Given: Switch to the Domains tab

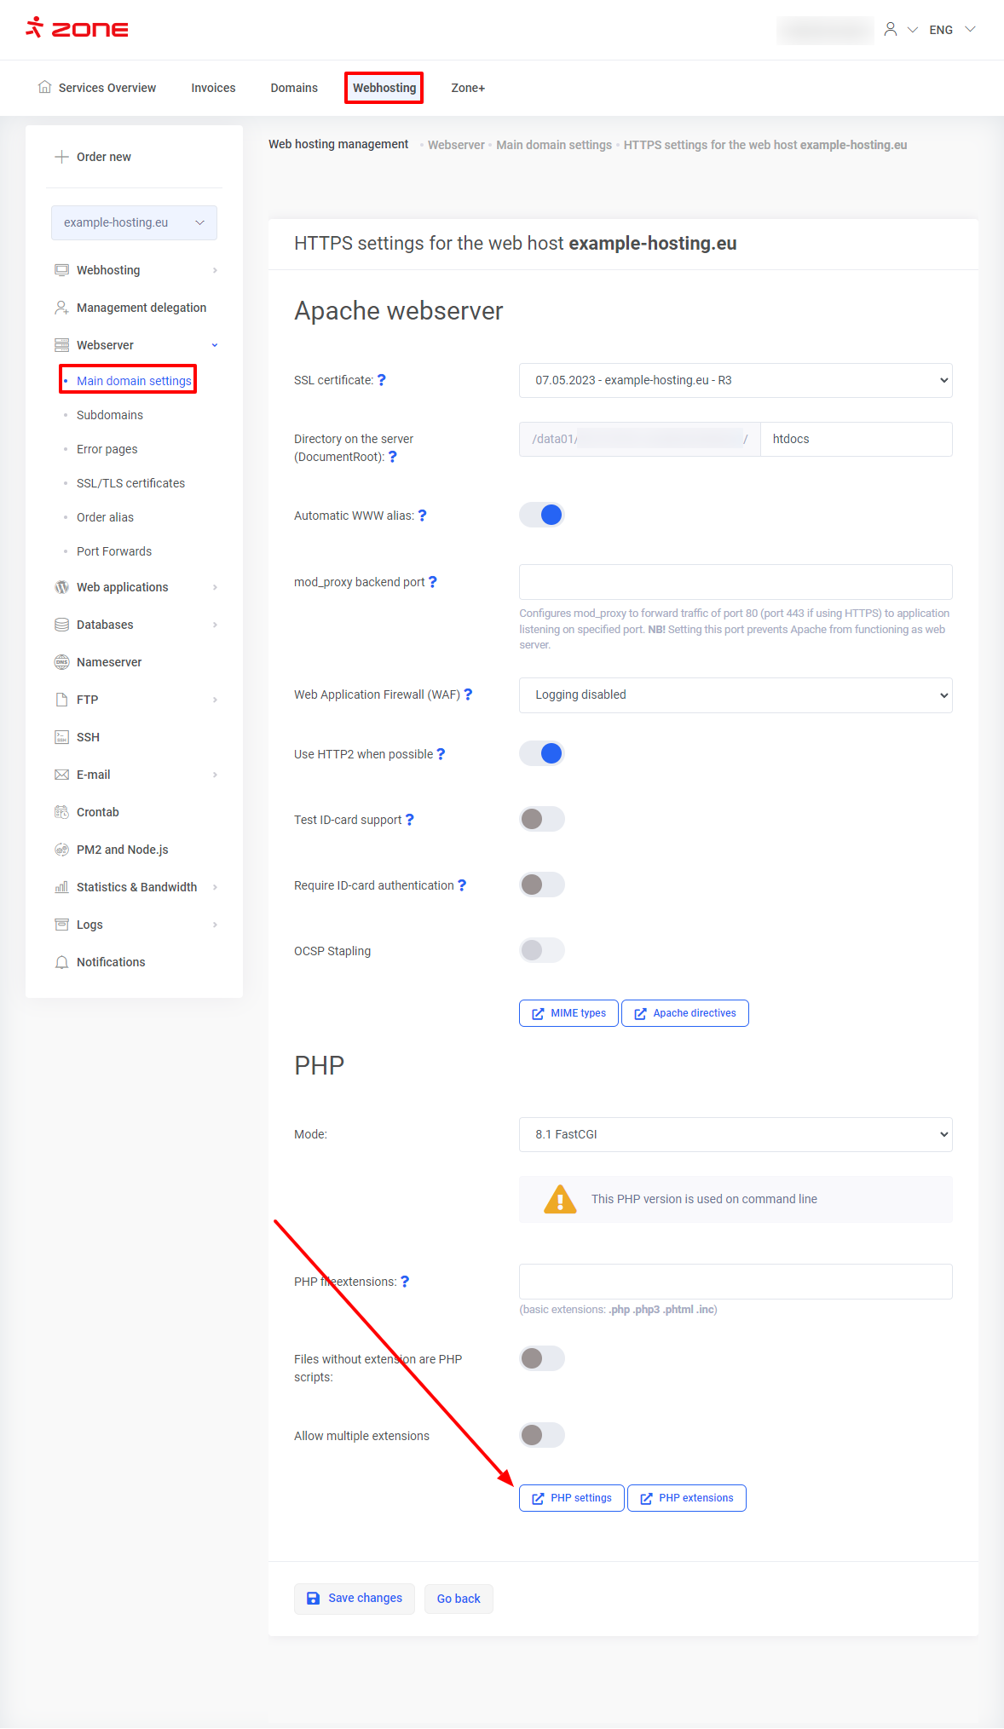Looking at the screenshot, I should 294,88.
